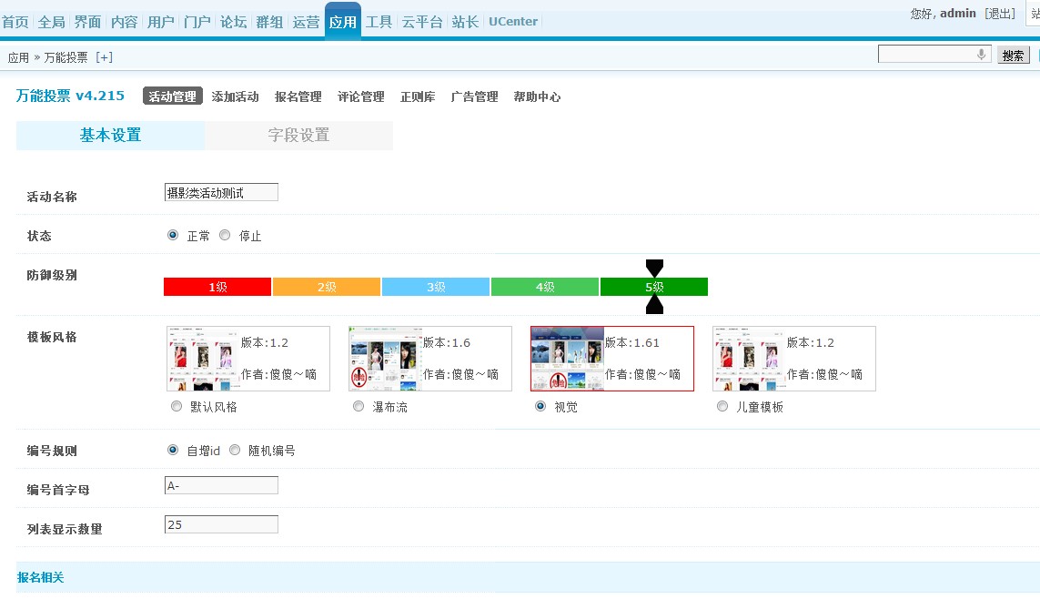1040x599 pixels.
Task: Select the 视觉 template preview thumbnail
Action: [567, 358]
